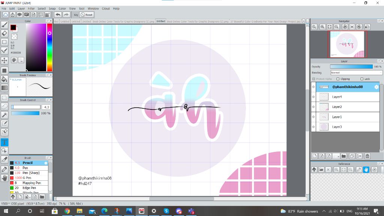
Task: Open the File menu
Action: (4, 9)
